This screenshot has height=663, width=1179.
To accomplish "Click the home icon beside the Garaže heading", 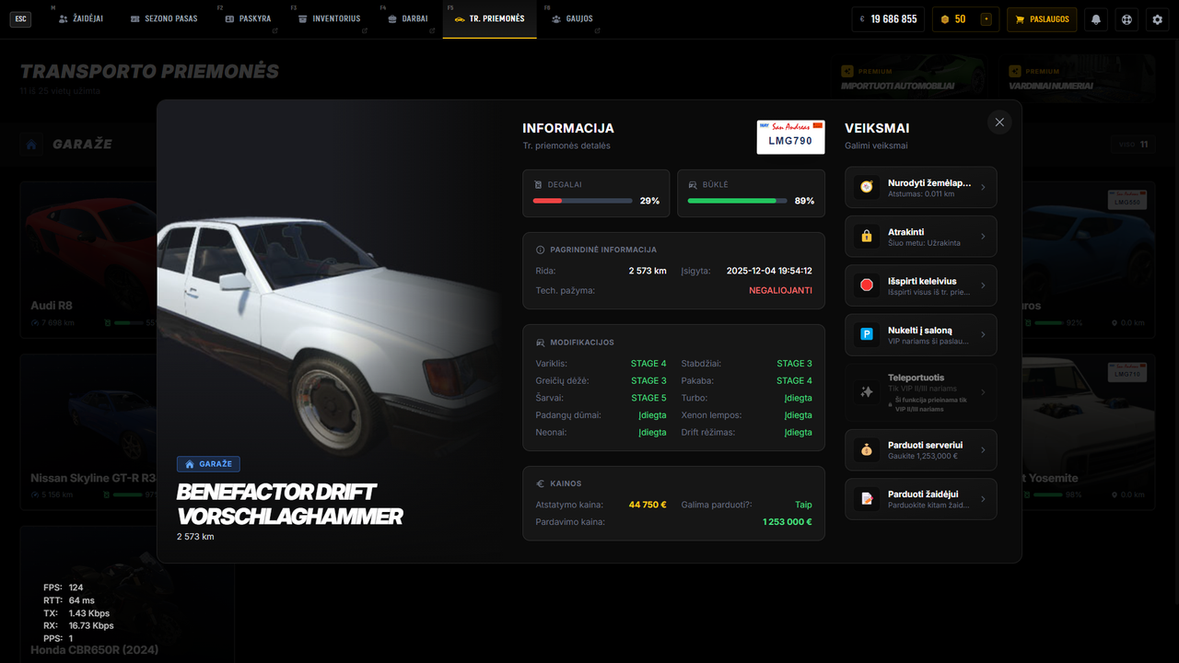I will pyautogui.click(x=31, y=145).
